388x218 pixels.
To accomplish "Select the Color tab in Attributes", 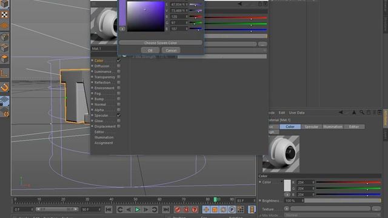I will pos(290,127).
